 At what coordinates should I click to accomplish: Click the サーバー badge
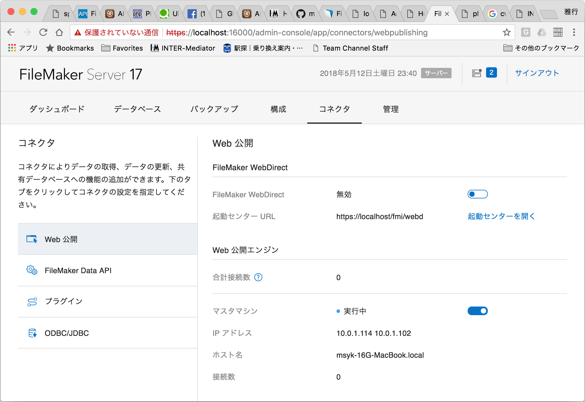tap(436, 73)
